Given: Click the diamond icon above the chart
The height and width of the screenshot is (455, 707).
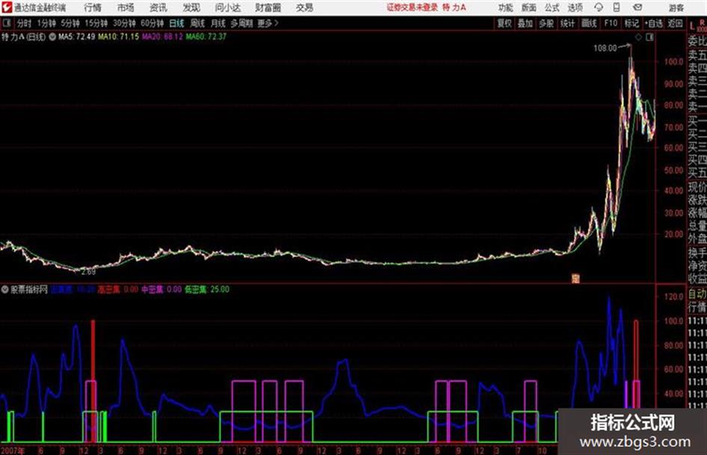Looking at the screenshot, I should (638, 37).
